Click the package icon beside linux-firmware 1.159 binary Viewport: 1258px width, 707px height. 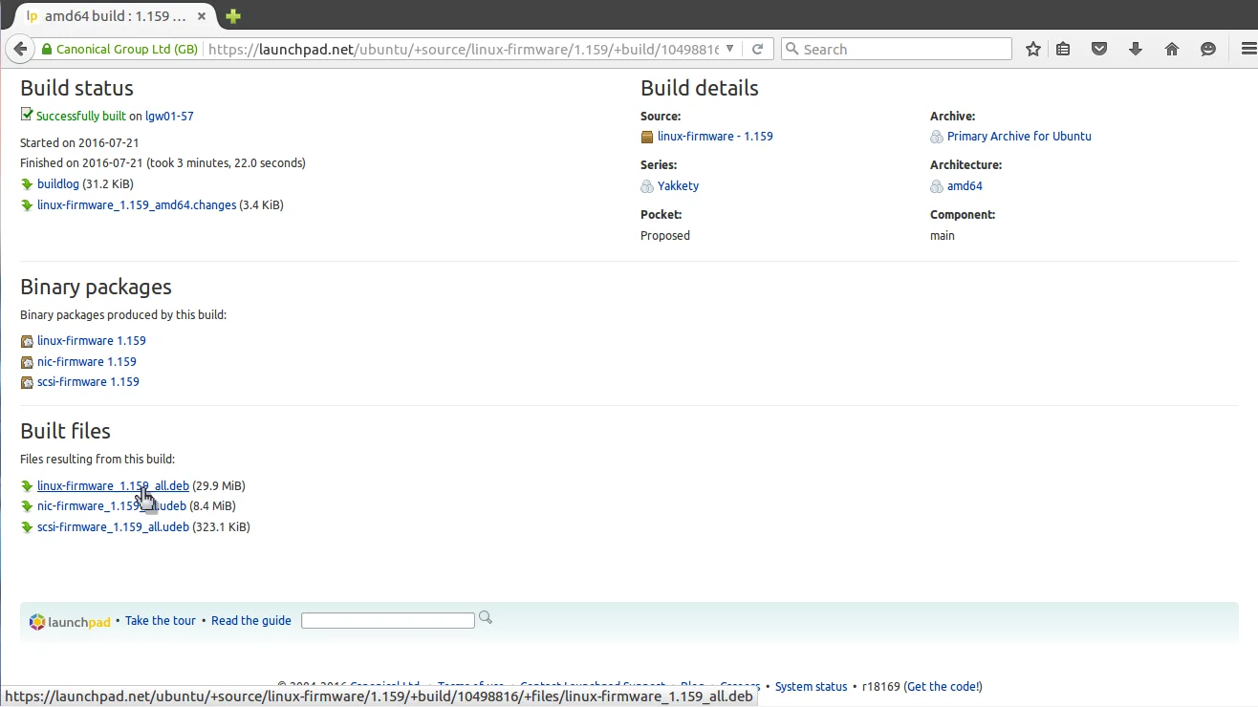[27, 341]
